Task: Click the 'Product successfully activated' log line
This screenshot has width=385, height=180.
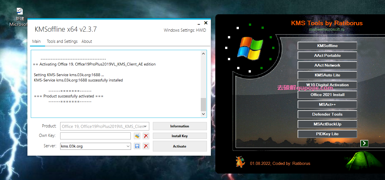Action: 69,96
